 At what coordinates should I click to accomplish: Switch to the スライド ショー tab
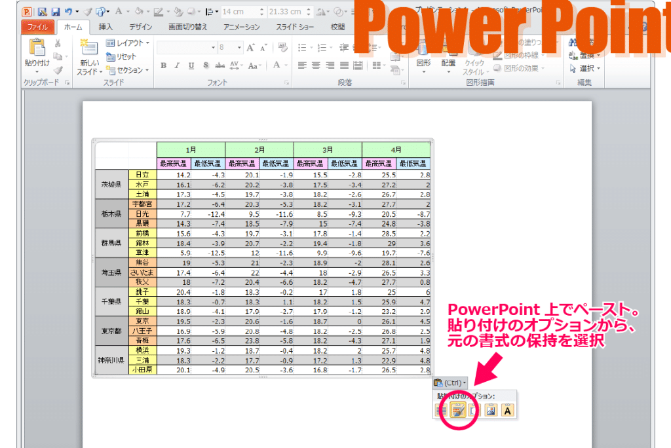pos(295,27)
